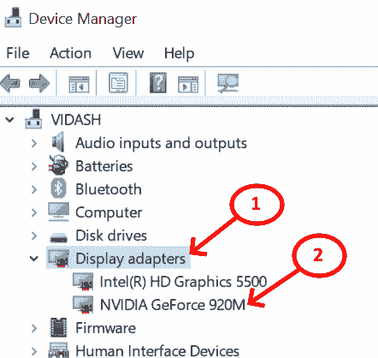Toggle the show/hide console tree icon
The image size is (378, 358).
tap(79, 84)
